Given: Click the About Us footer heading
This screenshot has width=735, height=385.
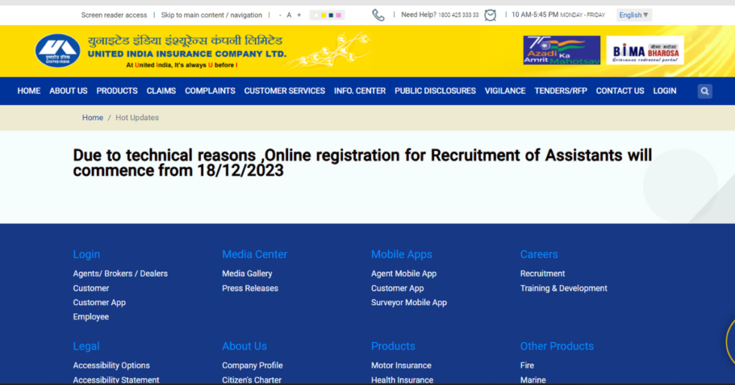Looking at the screenshot, I should click(244, 346).
